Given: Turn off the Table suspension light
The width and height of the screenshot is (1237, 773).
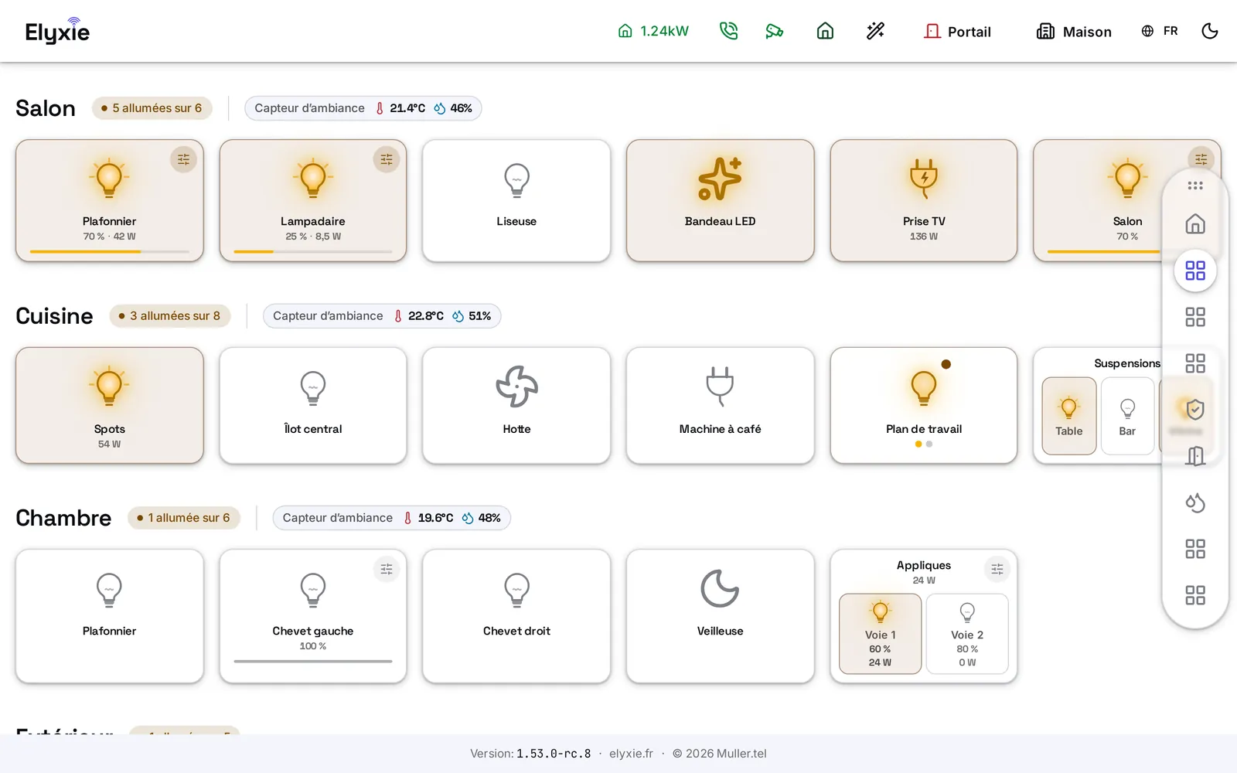Looking at the screenshot, I should coord(1069,416).
